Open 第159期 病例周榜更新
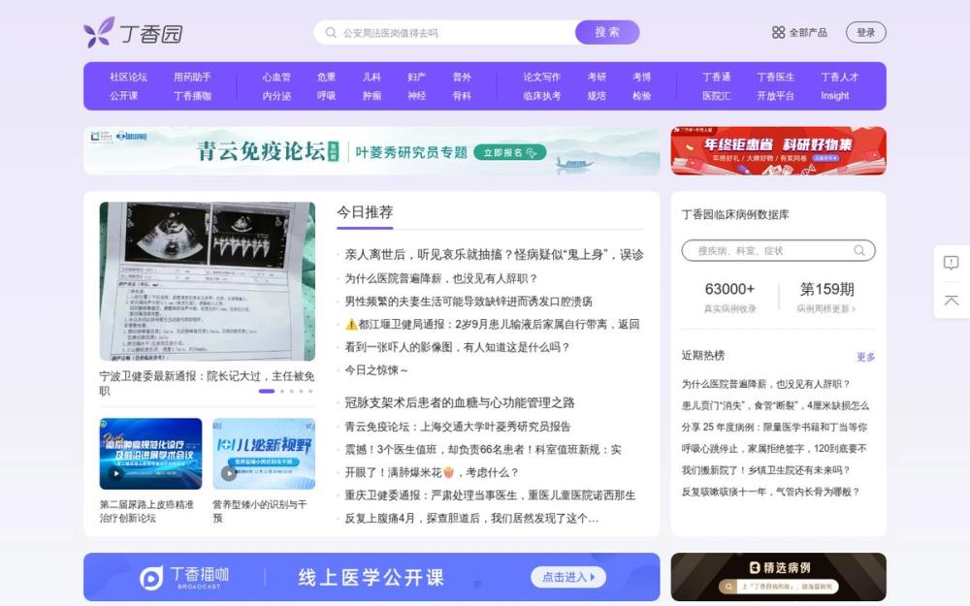The width and height of the screenshot is (970, 606). pyautogui.click(x=826, y=297)
